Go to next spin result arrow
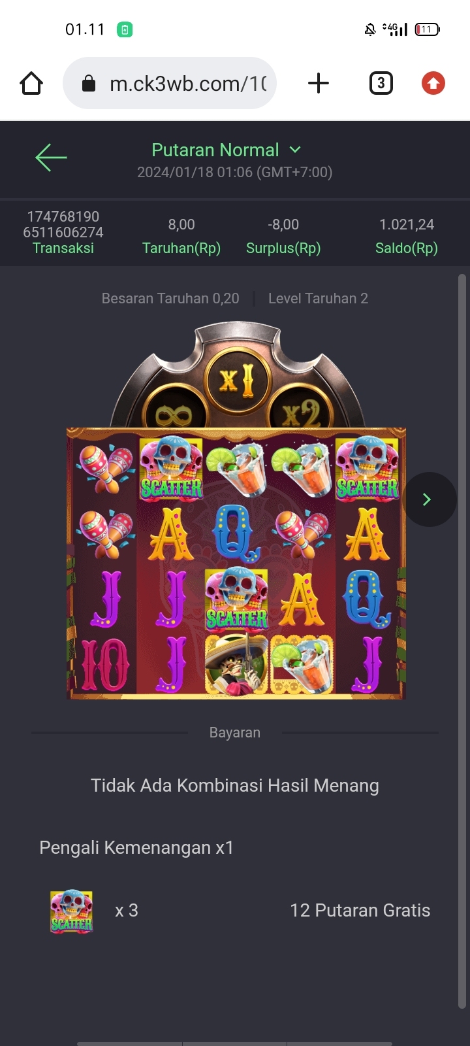The width and height of the screenshot is (470, 1046). coord(428,499)
